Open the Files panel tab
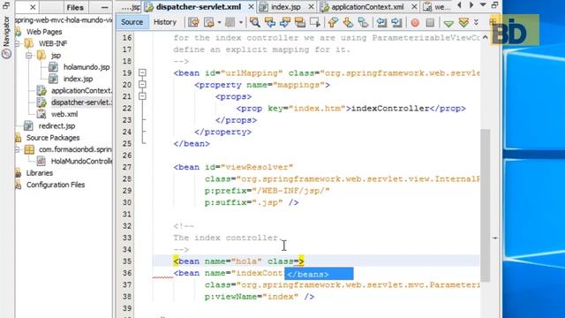 (x=75, y=7)
